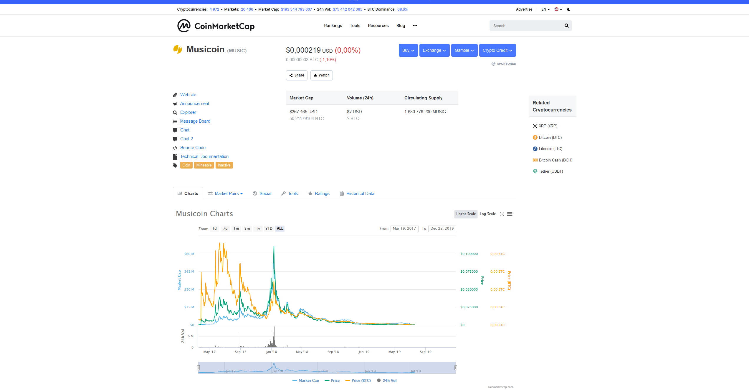The image size is (749, 390).
Task: Open the currency selector dropdown
Action: click(558, 9)
